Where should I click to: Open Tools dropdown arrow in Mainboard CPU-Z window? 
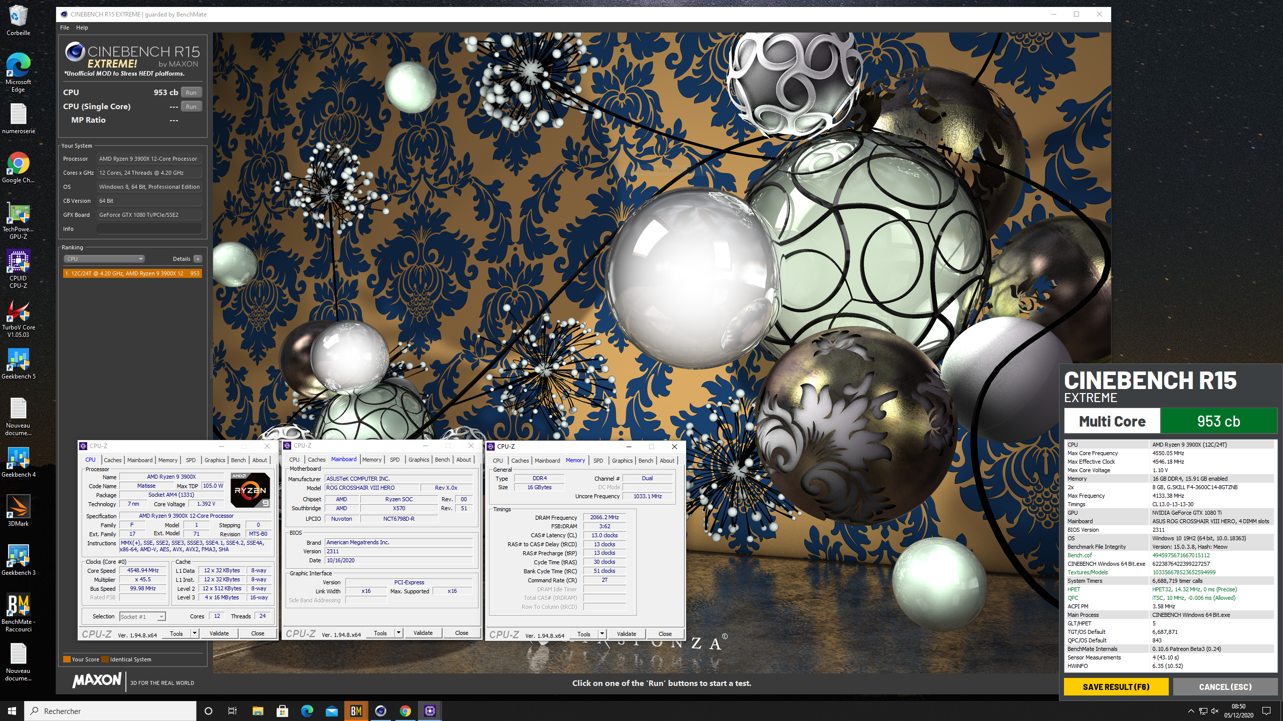click(x=398, y=633)
